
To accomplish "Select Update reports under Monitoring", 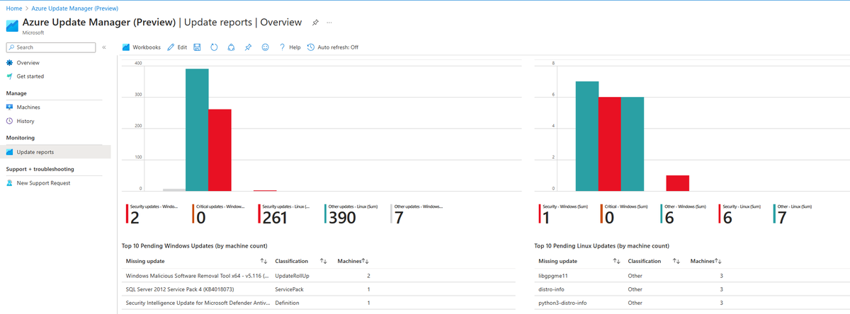I will (55, 152).
